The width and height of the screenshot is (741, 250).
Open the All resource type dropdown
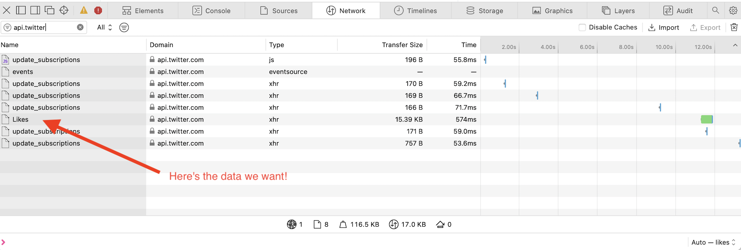(x=104, y=27)
